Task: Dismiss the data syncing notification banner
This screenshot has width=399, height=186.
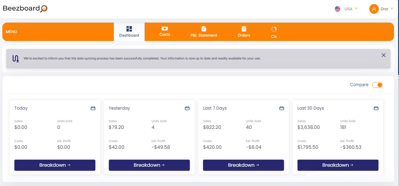Action: click(383, 55)
